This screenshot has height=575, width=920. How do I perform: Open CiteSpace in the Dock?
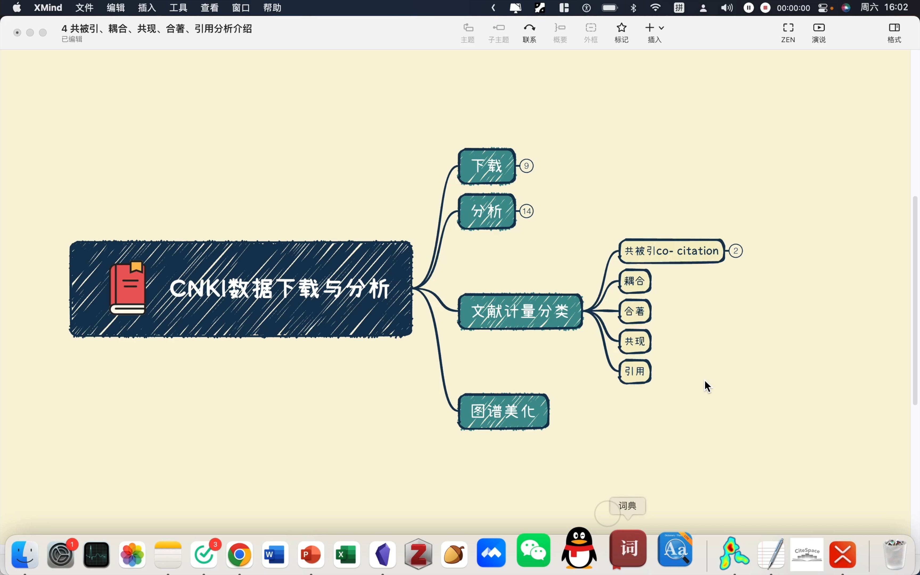(807, 554)
